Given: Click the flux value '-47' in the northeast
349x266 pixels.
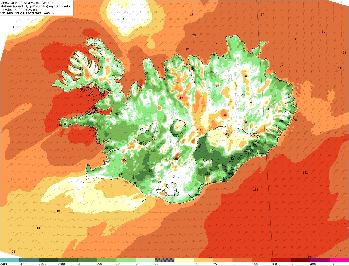Looking at the screenshot, I should [x=251, y=55].
